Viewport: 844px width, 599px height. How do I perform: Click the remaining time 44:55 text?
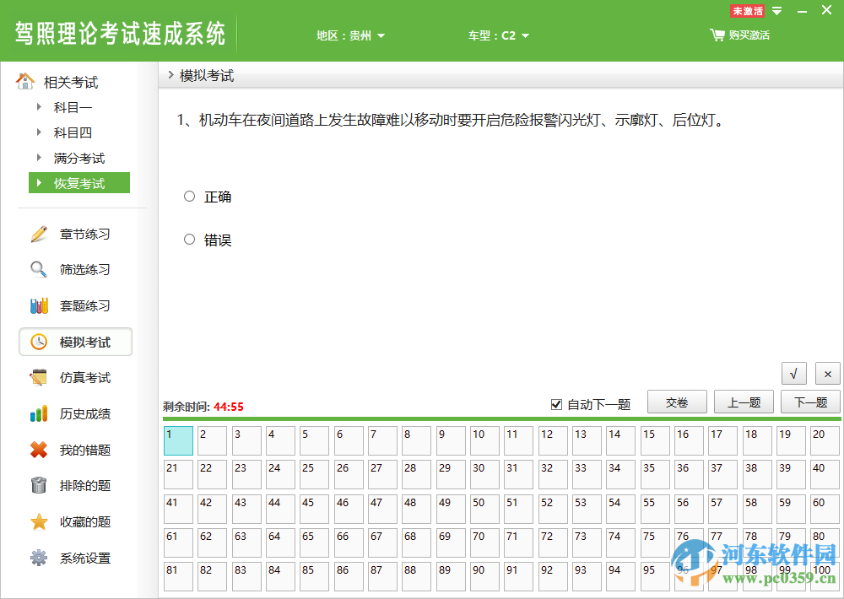(228, 407)
